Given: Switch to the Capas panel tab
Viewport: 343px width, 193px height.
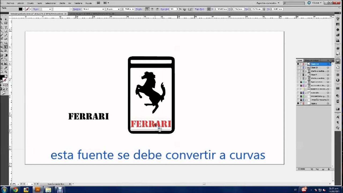Looking at the screenshot, I should 300,60.
